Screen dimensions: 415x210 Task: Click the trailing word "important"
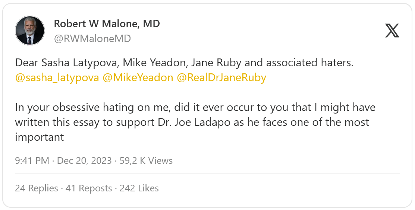pos(40,137)
